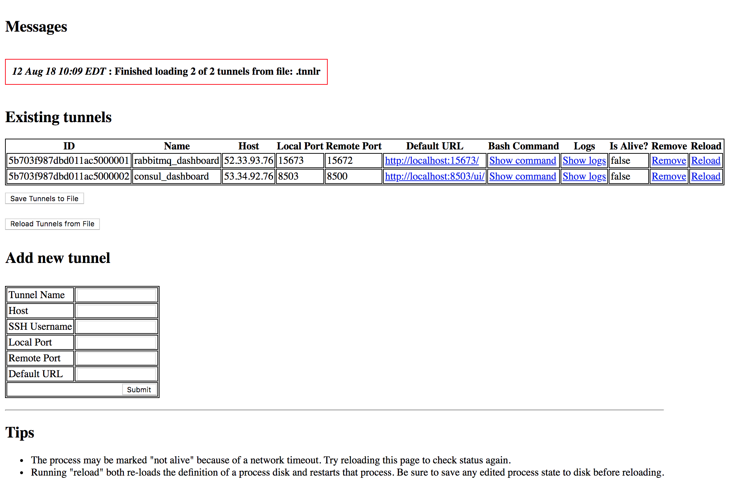Screen dimensions: 746x495
Task: Click the finished loading tunnels message box
Action: point(166,72)
